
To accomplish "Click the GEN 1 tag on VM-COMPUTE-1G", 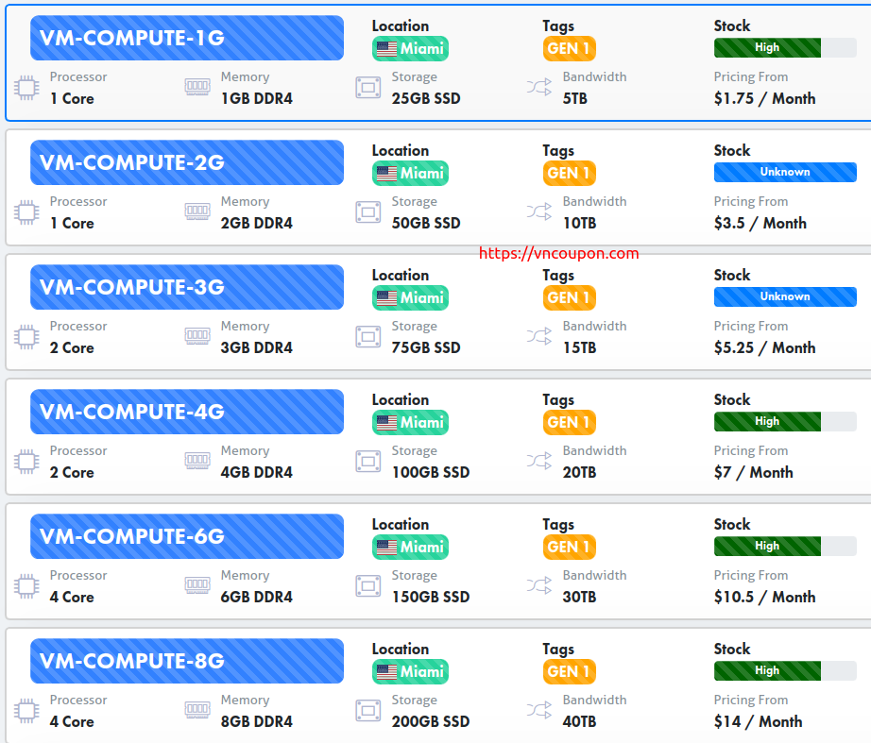I will coord(570,49).
